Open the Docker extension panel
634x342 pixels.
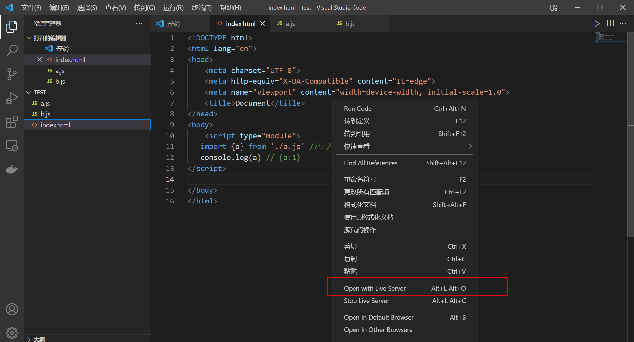coord(12,169)
